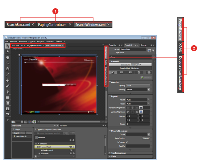Screen dimensions: 203x167
Task: Select the Button control tool
Action: [x=8, y=114]
